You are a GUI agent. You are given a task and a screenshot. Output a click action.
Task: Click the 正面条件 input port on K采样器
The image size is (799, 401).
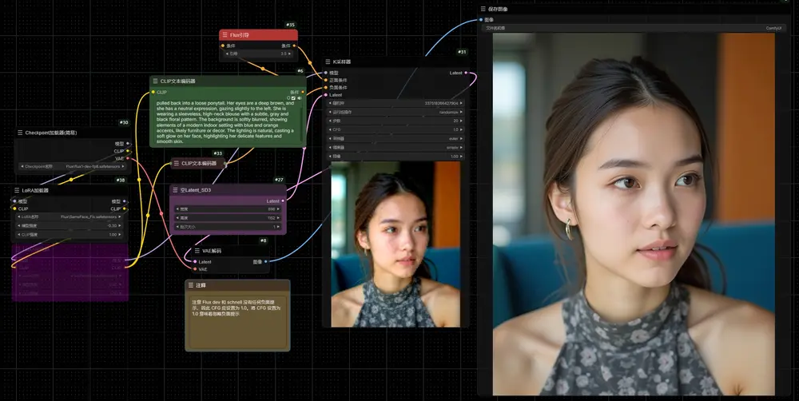click(326, 80)
